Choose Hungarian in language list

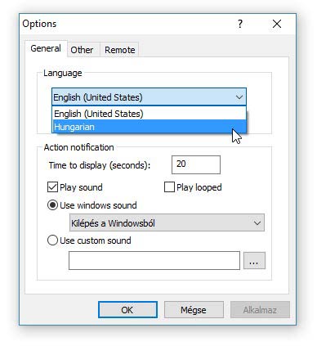pos(150,127)
